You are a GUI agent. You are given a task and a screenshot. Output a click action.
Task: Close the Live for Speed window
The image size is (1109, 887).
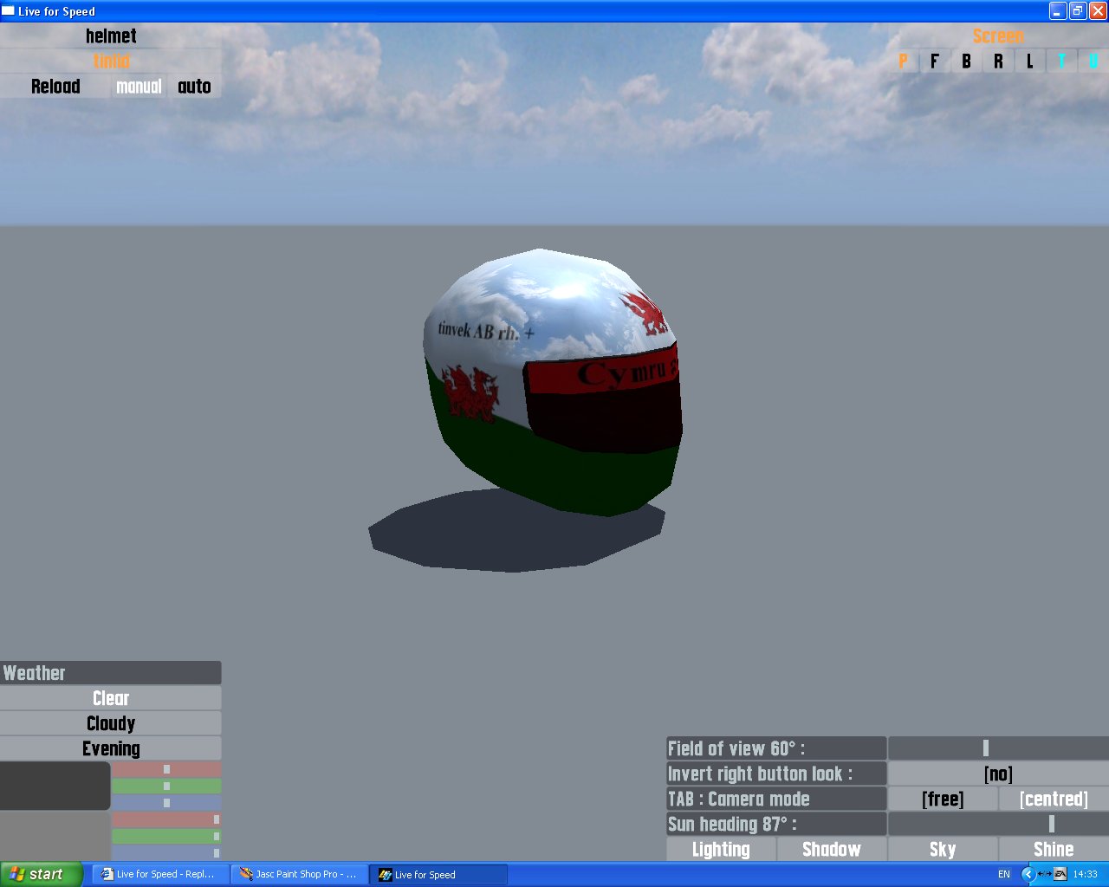click(1097, 10)
